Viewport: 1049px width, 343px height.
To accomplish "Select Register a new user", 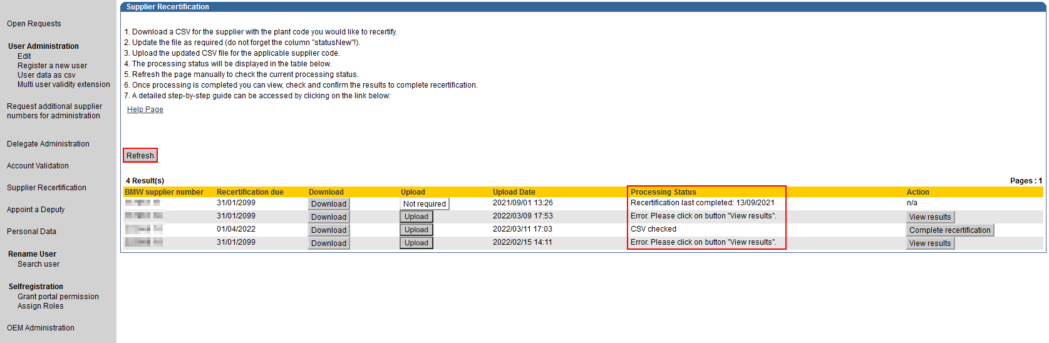I will (x=52, y=66).
